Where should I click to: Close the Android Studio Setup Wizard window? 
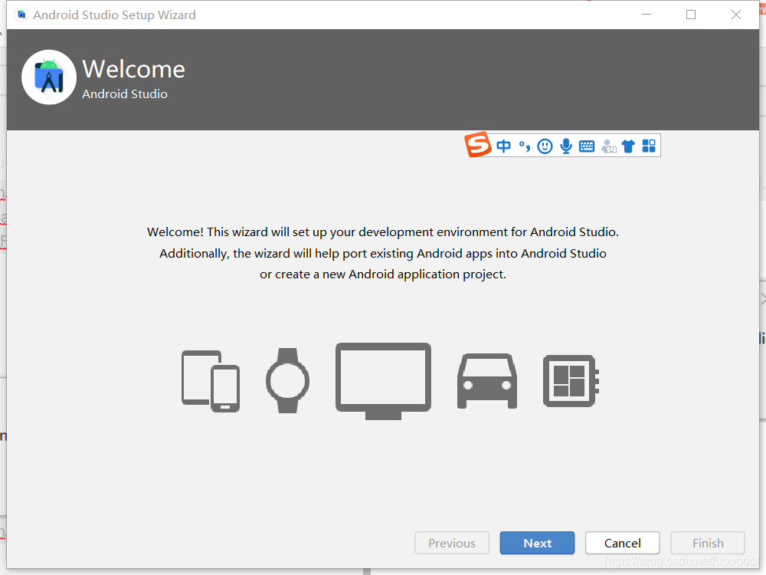pyautogui.click(x=735, y=15)
